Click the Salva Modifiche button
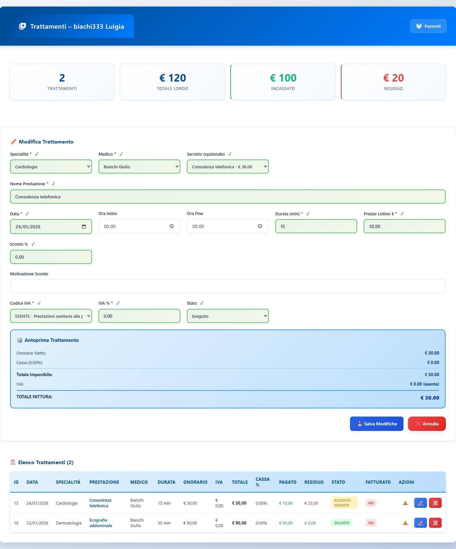Screen dimensions: 456x549 (x=376, y=424)
